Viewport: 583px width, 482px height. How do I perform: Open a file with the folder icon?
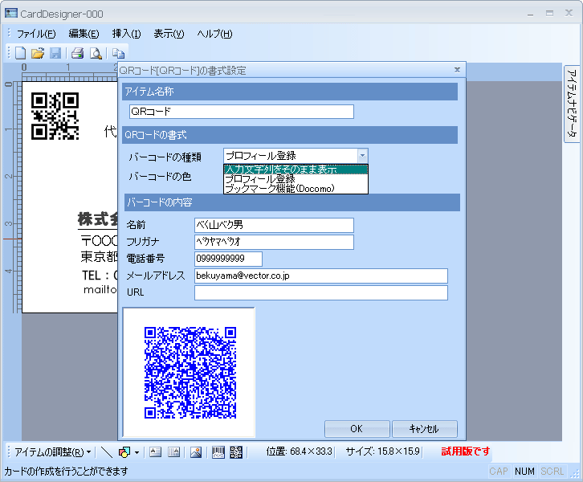click(38, 53)
